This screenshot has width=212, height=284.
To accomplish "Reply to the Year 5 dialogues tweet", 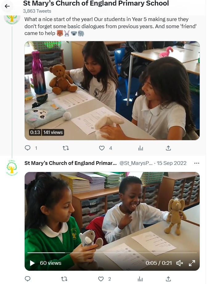I will click(x=28, y=148).
